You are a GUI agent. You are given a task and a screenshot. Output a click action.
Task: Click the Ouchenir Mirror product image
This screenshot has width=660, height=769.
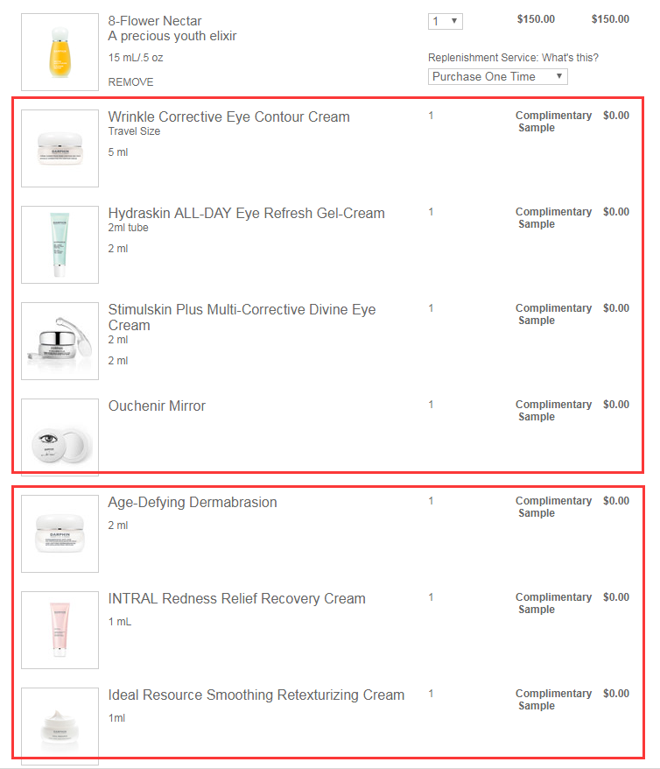[60, 437]
